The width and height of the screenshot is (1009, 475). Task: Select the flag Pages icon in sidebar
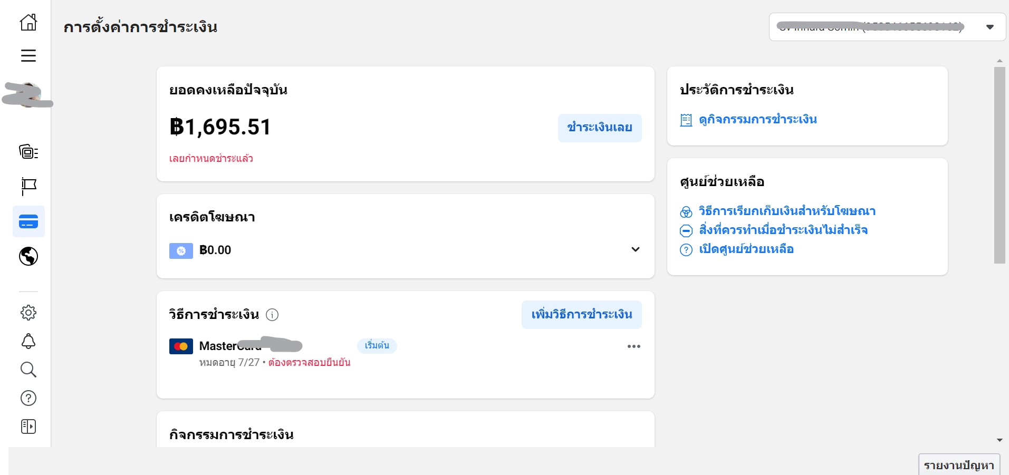point(28,186)
